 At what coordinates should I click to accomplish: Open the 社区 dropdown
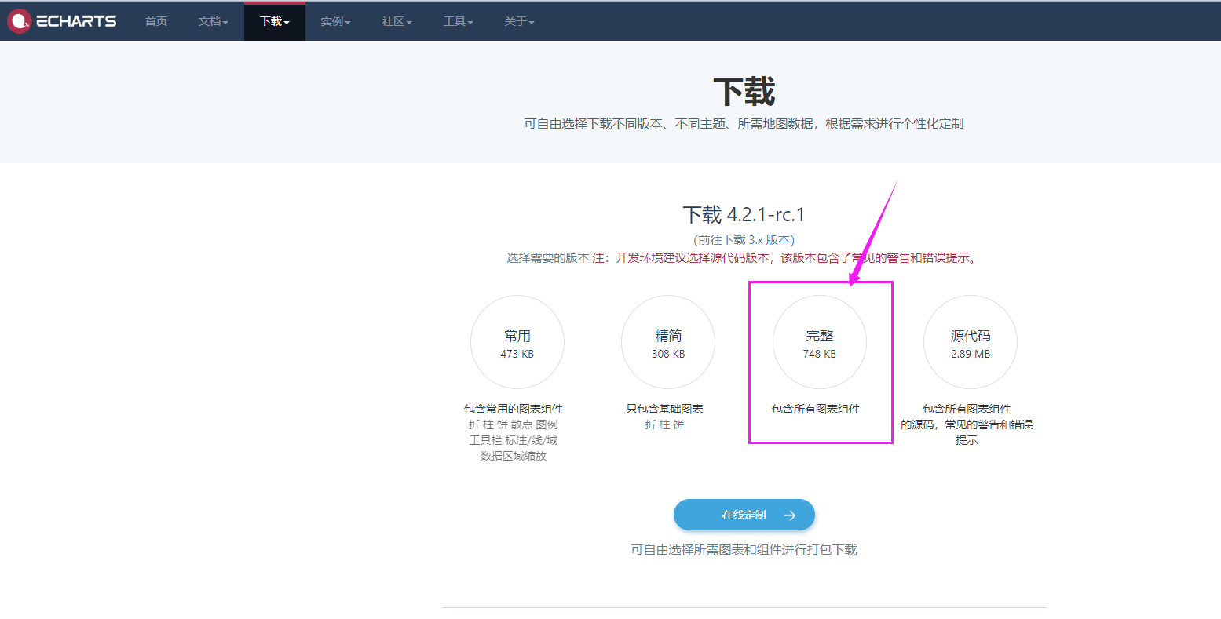397,21
